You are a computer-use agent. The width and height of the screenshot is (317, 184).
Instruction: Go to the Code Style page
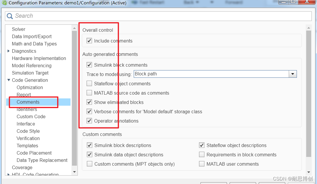[x=28, y=131]
